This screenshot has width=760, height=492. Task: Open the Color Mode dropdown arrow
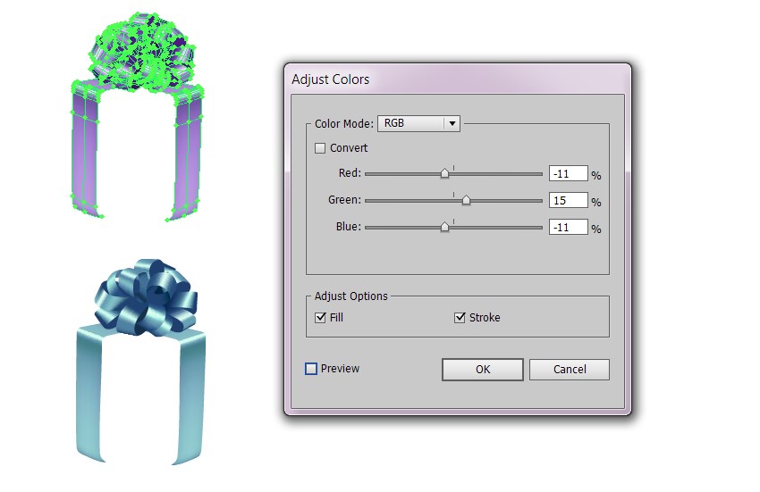coord(452,123)
